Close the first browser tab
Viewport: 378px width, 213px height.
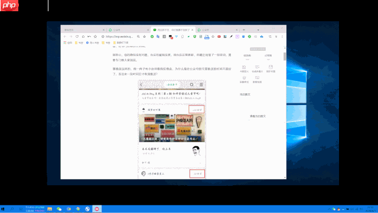click(x=104, y=30)
